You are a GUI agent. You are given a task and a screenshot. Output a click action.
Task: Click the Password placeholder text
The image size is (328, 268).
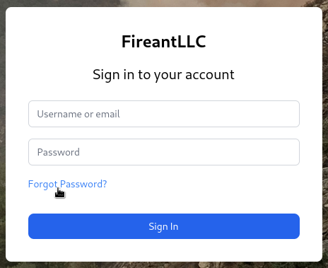point(59,152)
